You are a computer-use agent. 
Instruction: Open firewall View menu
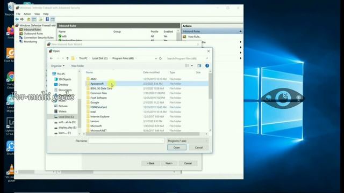tap(37, 14)
